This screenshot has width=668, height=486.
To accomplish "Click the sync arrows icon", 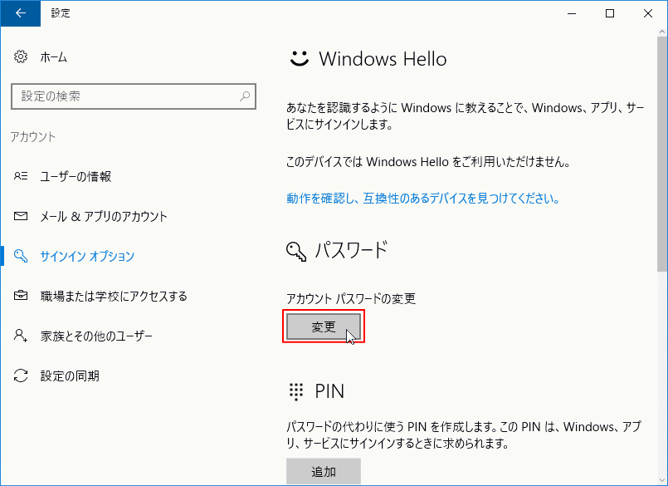I will click(21, 376).
